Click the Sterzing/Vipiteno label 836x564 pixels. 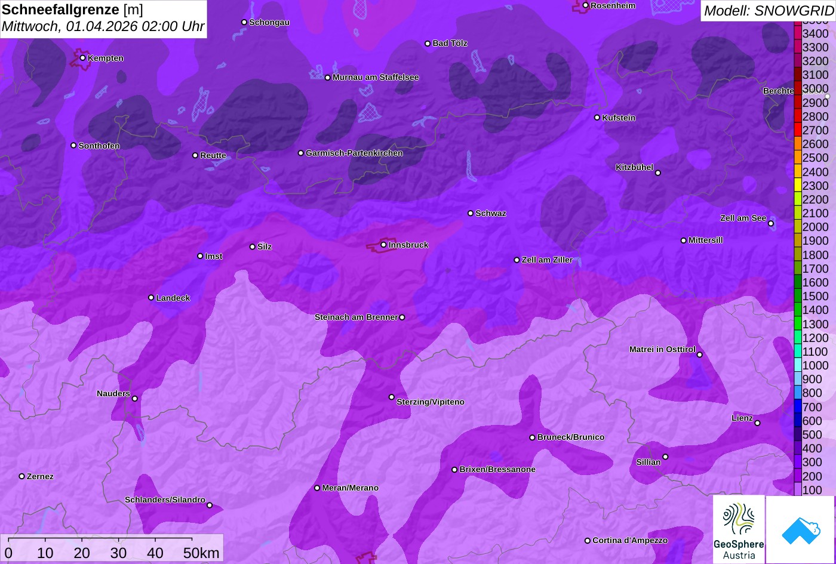click(x=431, y=402)
